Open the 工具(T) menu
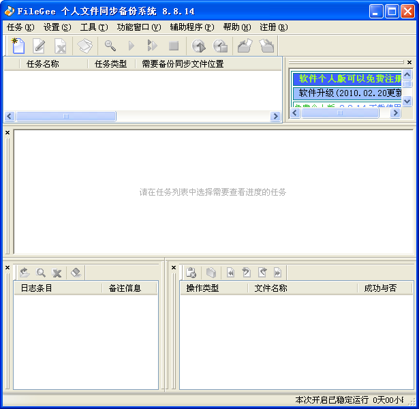This screenshot has height=409, width=419. pyautogui.click(x=94, y=27)
